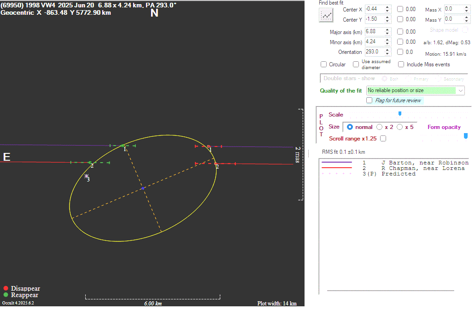Increase Mass Y with the up arrow
475x310 pixels.
point(467,17)
